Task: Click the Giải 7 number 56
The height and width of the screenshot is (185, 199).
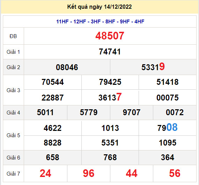Action: 175,173
